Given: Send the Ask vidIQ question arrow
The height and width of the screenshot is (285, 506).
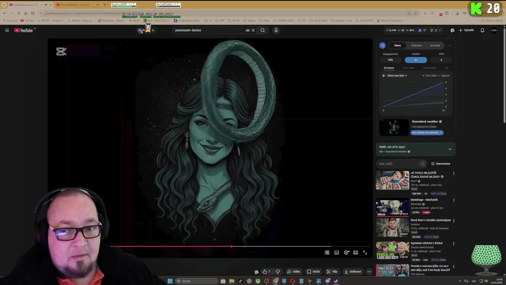Looking at the screenshot, I should point(423,163).
